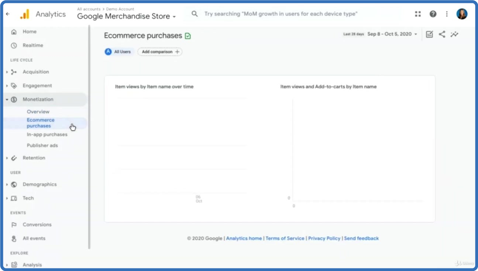Click the plus icon in Add comparison

[177, 52]
